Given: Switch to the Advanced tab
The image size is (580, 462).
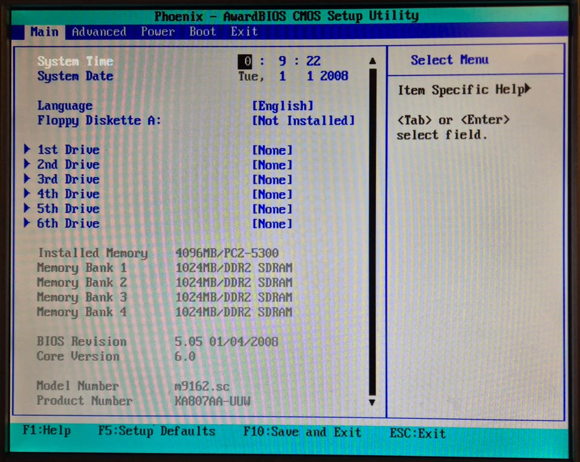Looking at the screenshot, I should point(99,32).
